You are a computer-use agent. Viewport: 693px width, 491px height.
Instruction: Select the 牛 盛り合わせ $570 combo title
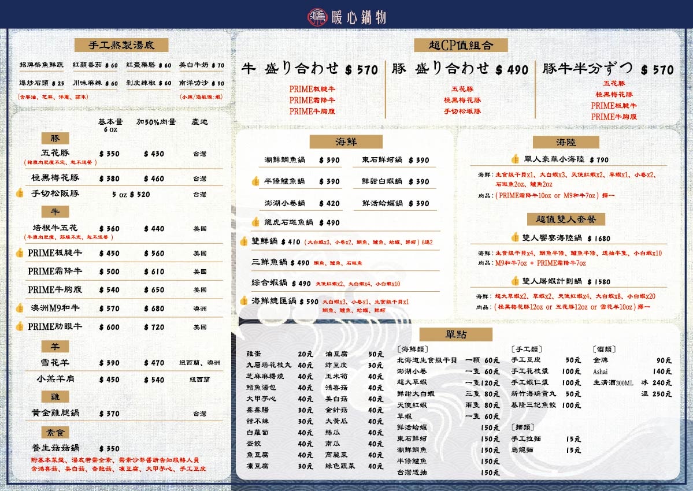click(310, 69)
